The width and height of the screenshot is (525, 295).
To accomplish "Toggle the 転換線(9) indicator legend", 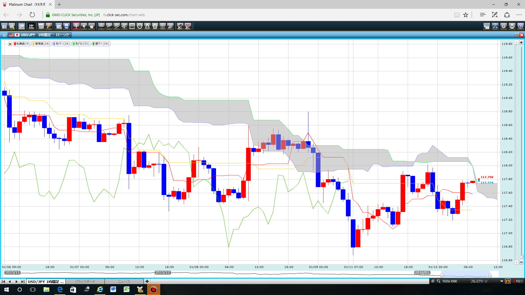I will click(22, 44).
